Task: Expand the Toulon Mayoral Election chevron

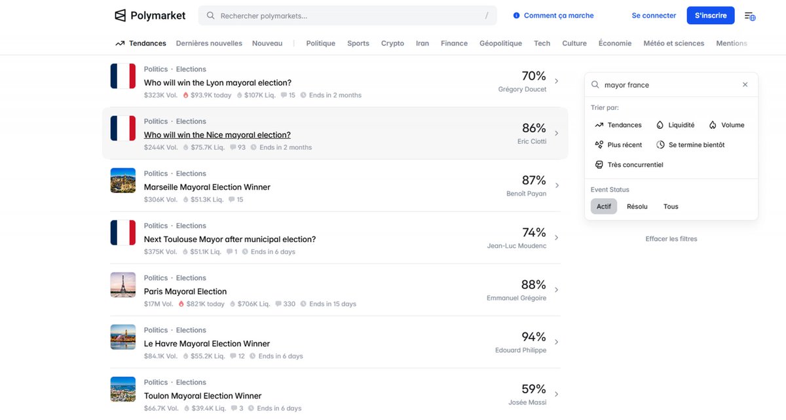Action: point(557,394)
